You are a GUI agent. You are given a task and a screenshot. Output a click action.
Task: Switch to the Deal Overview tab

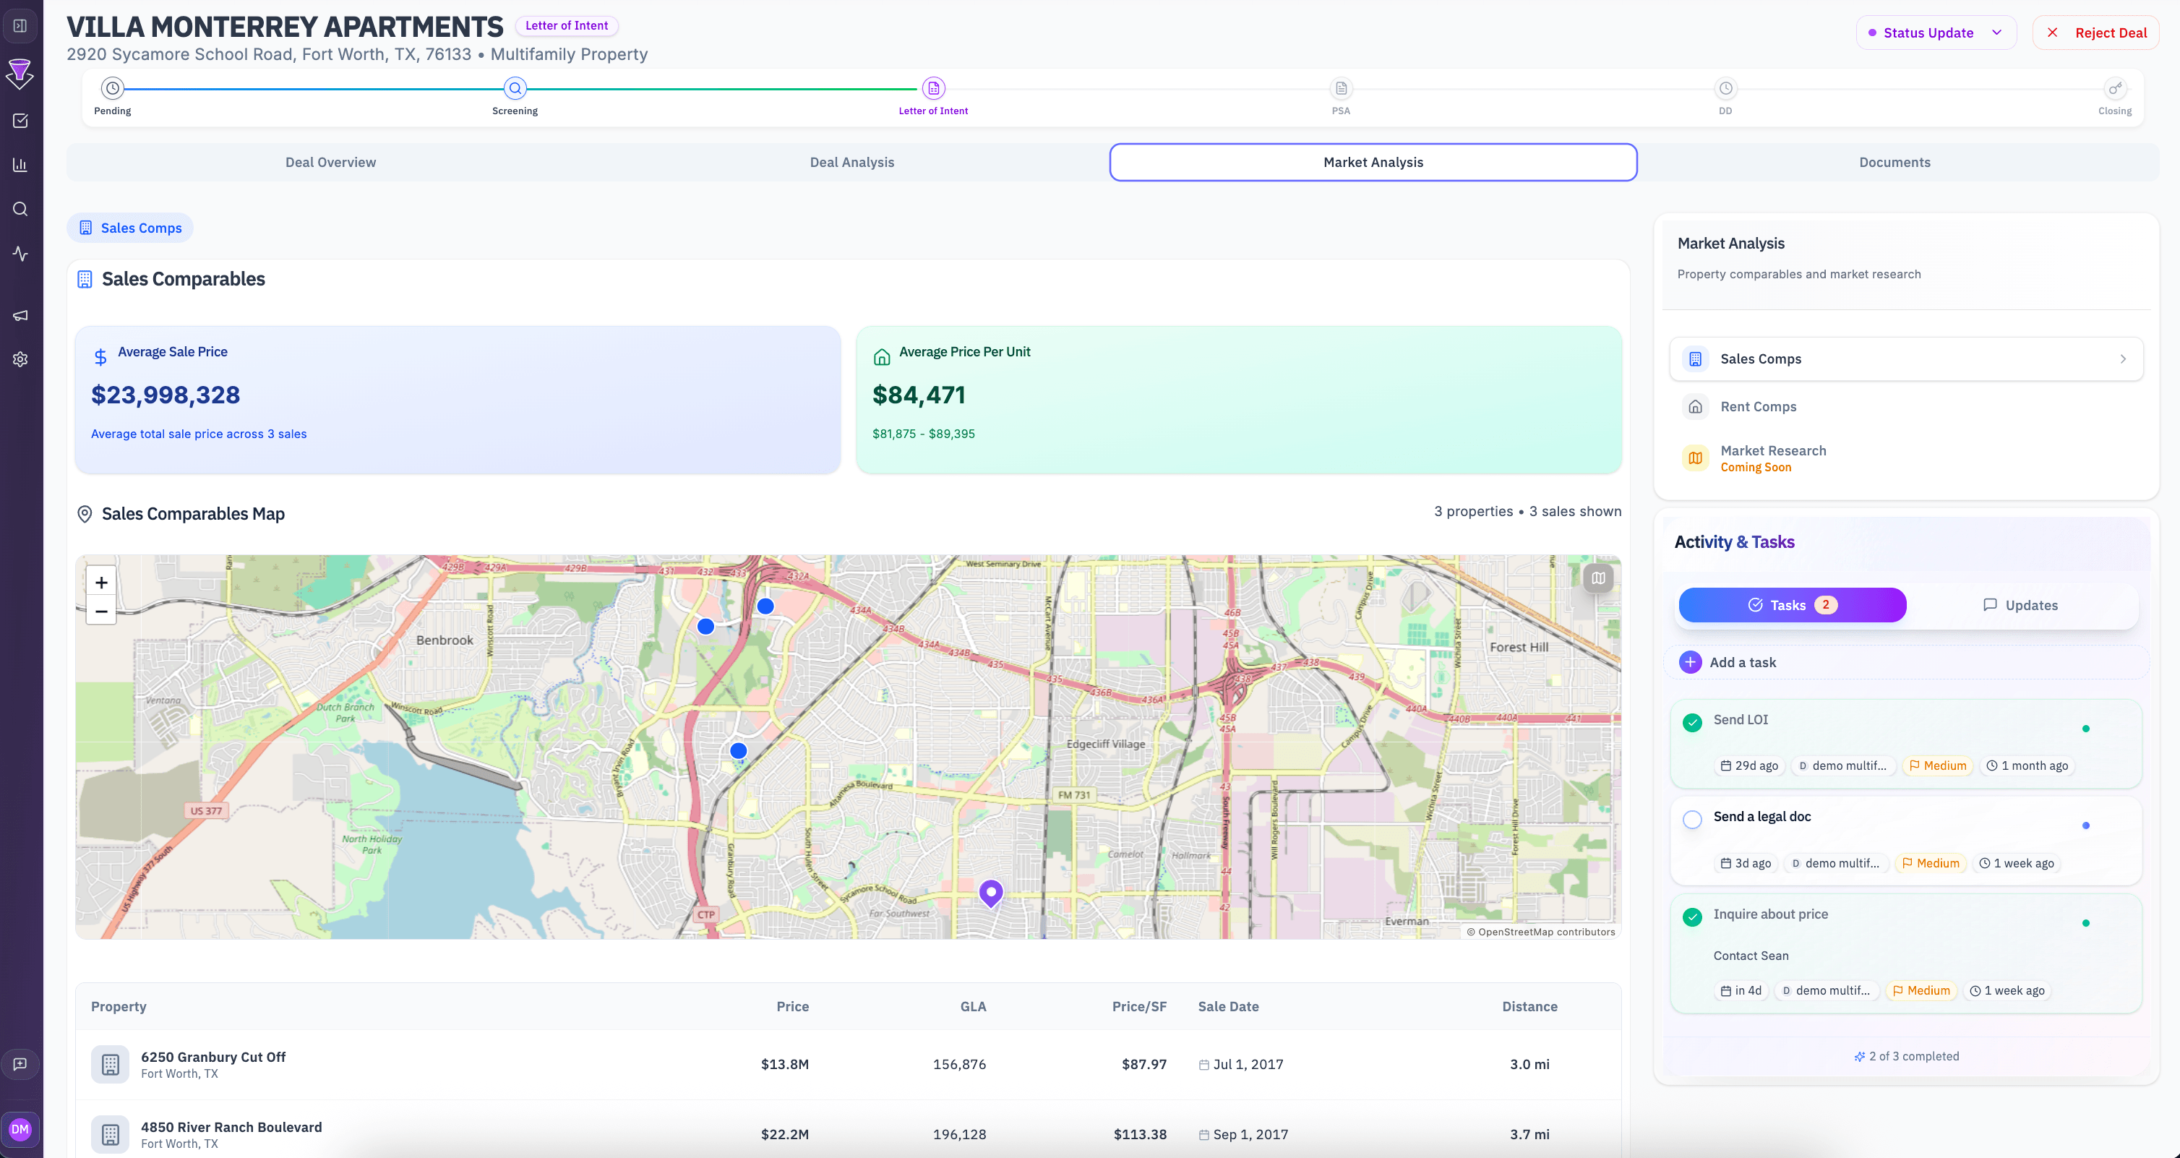coord(330,162)
